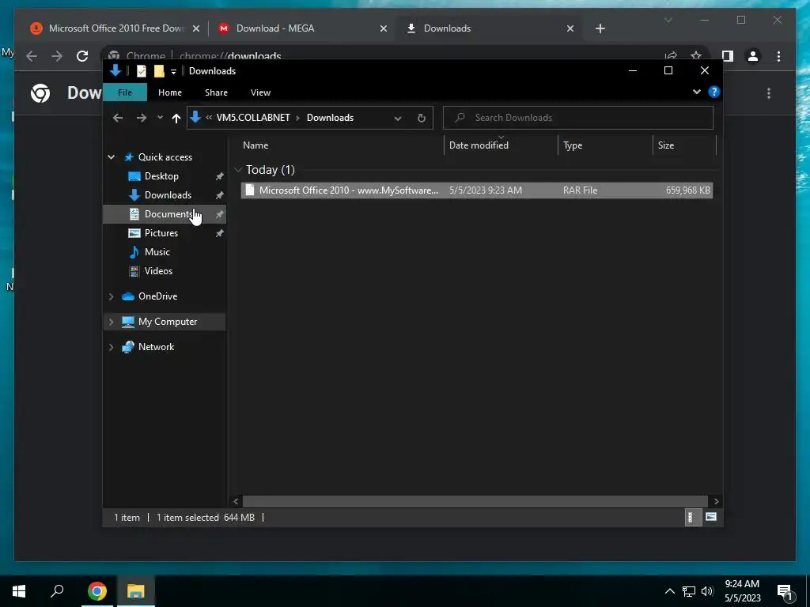The image size is (810, 607).
Task: Select OneDrive in navigation pane
Action: pos(157,296)
